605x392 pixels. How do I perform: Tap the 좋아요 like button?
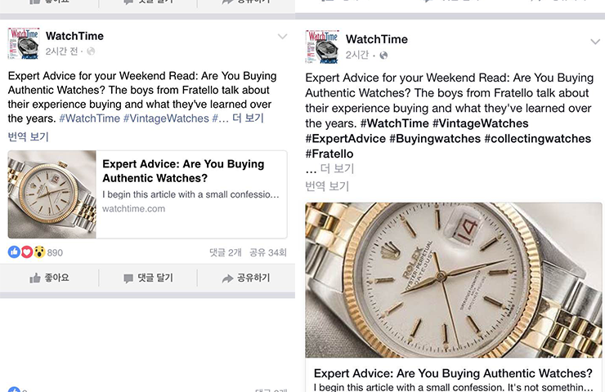(49, 278)
